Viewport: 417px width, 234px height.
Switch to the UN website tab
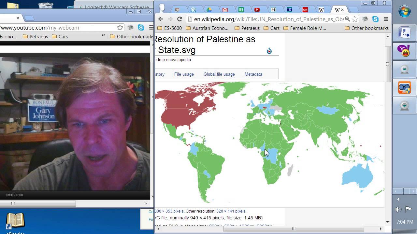tap(289, 10)
